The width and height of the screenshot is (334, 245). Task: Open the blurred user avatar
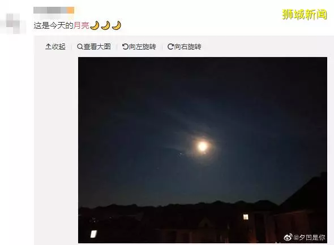click(x=13, y=23)
